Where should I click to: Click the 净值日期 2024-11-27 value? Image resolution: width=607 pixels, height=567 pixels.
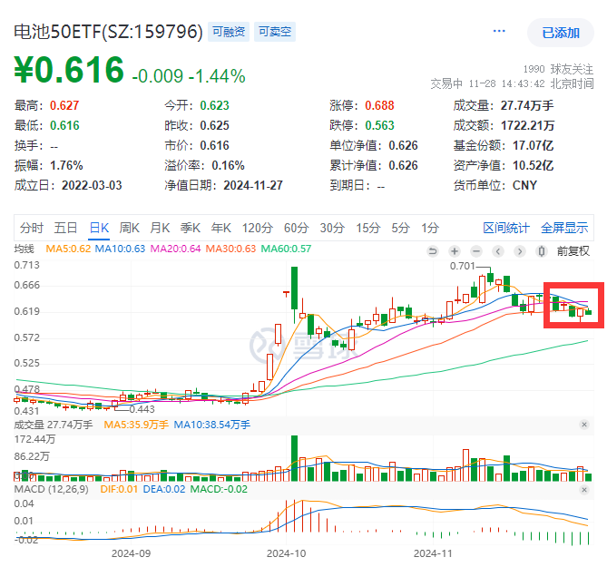point(253,186)
